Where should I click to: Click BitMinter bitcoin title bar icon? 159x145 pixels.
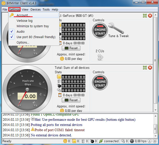click(x=4, y=3)
